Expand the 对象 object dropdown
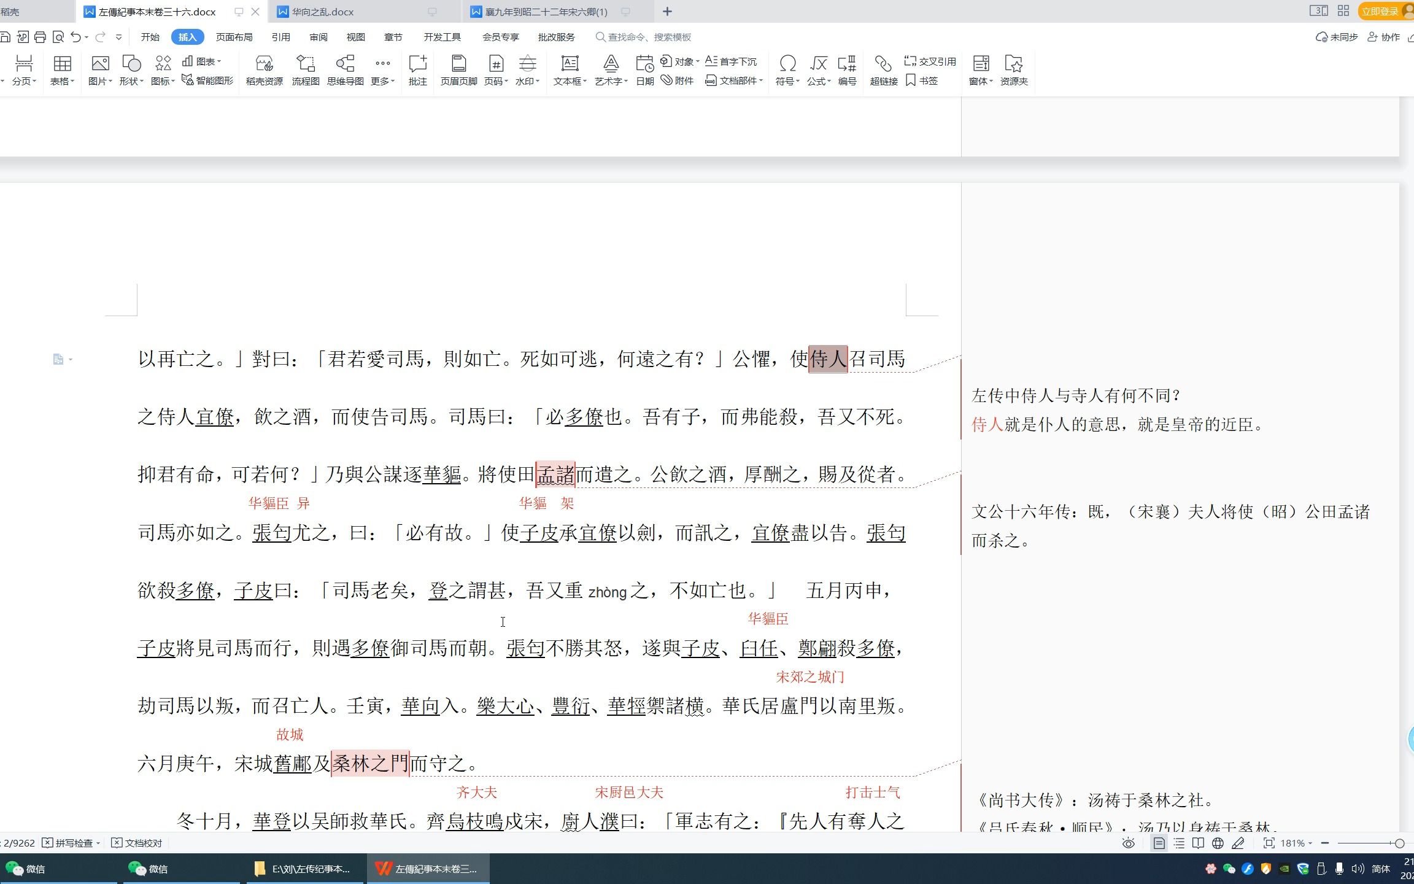1414x884 pixels. [680, 61]
